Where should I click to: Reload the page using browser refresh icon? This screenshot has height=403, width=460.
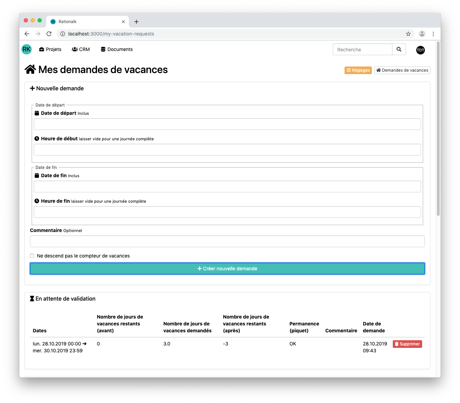pos(49,34)
